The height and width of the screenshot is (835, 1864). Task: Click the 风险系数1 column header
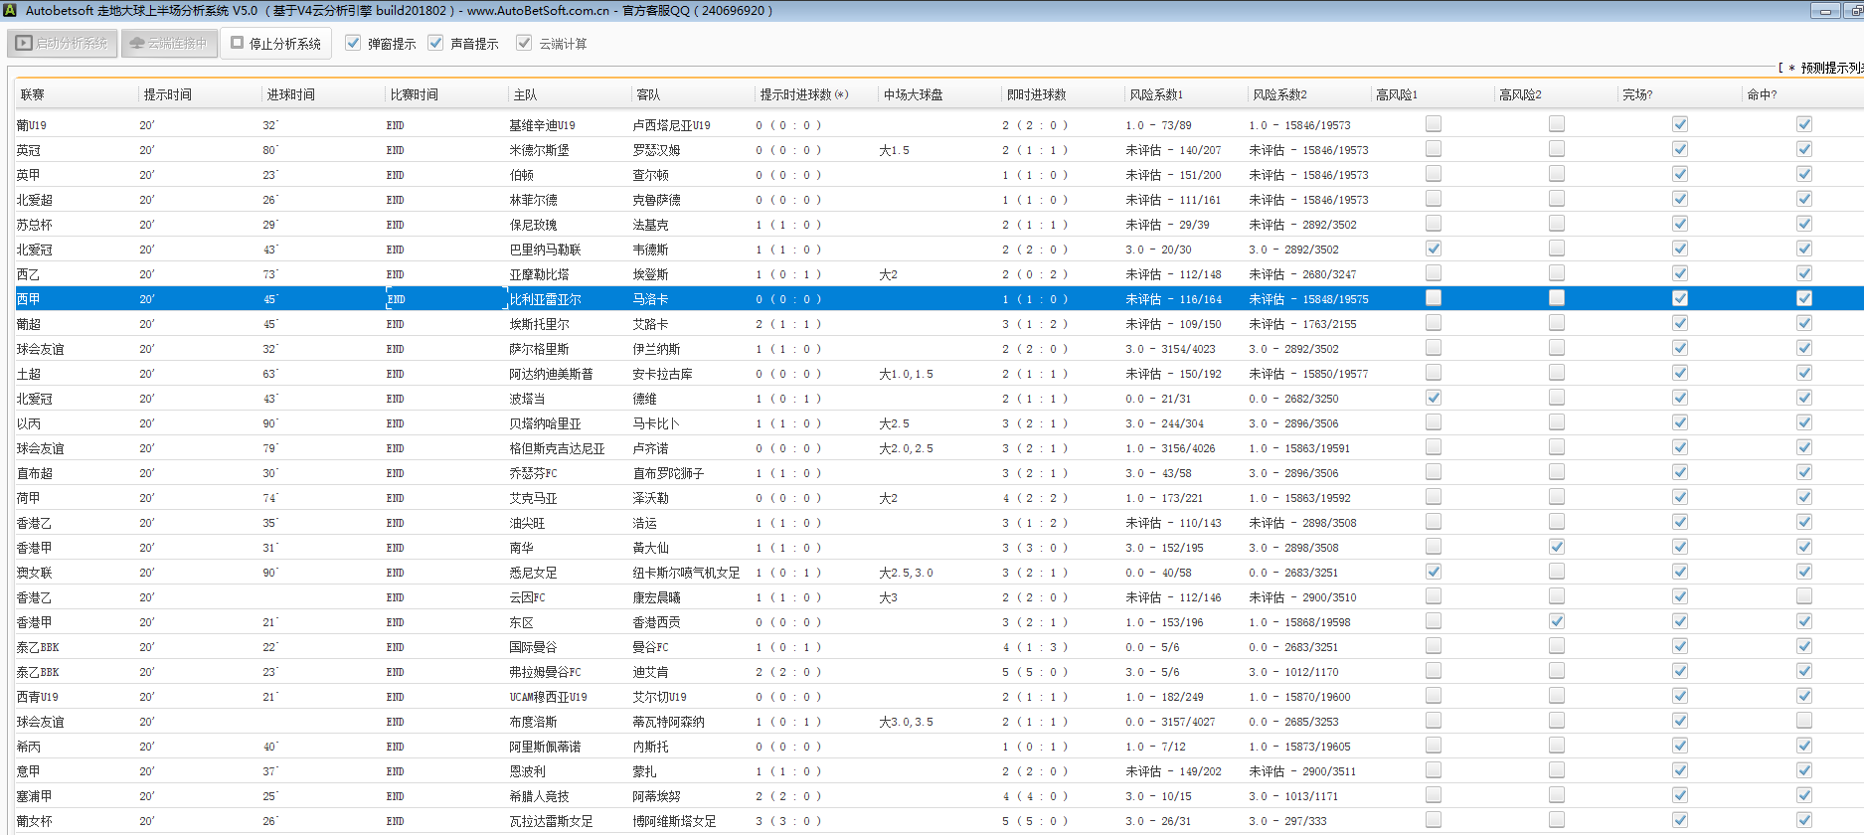tap(1155, 94)
